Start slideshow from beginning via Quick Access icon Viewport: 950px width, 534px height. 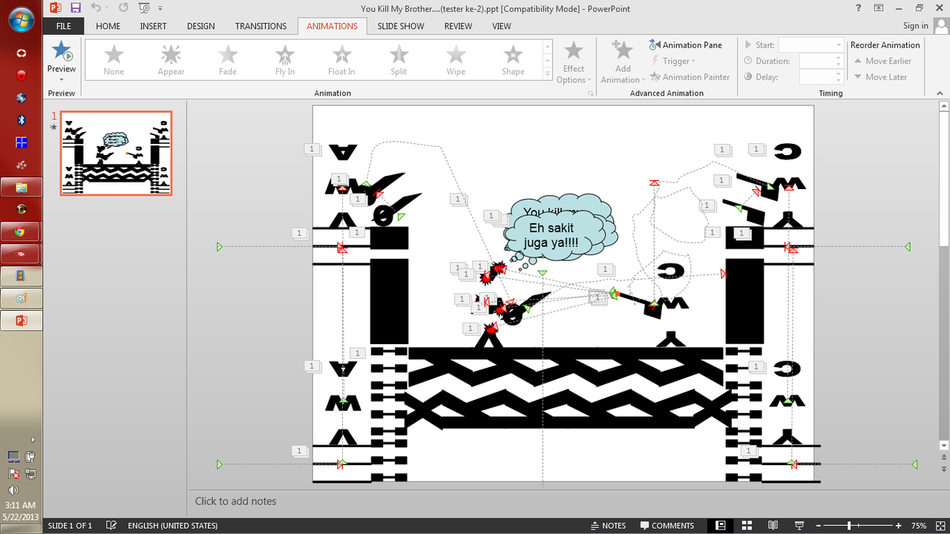coord(144,7)
